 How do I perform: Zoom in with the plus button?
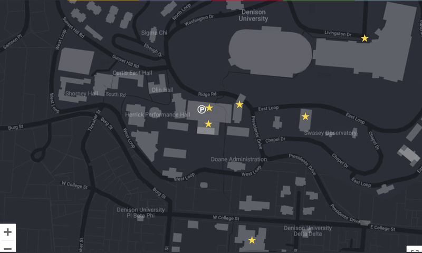coord(8,232)
